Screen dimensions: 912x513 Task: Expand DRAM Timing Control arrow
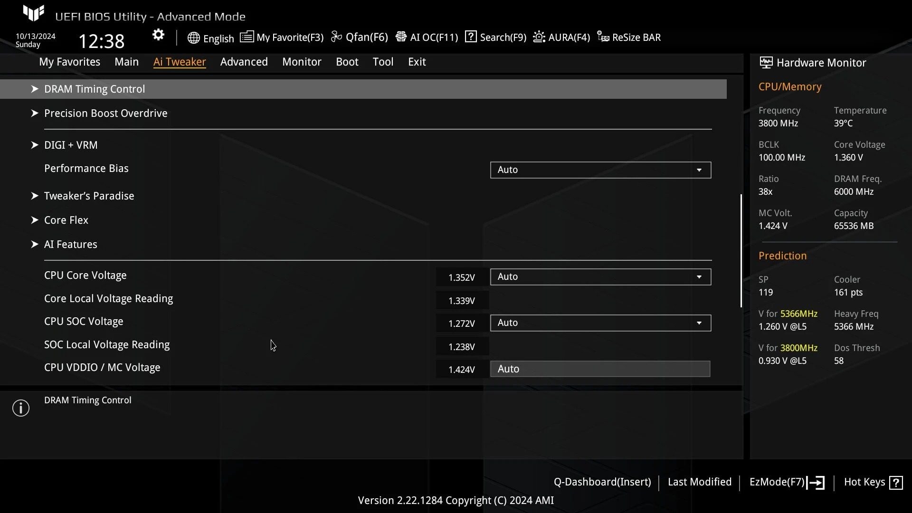click(x=34, y=89)
